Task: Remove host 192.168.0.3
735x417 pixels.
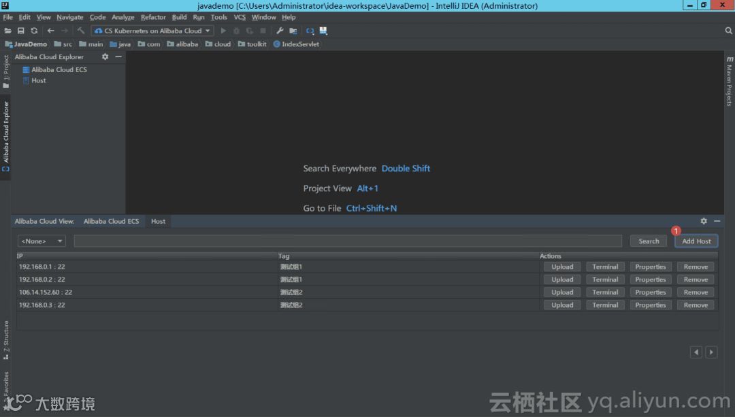Action: (696, 305)
